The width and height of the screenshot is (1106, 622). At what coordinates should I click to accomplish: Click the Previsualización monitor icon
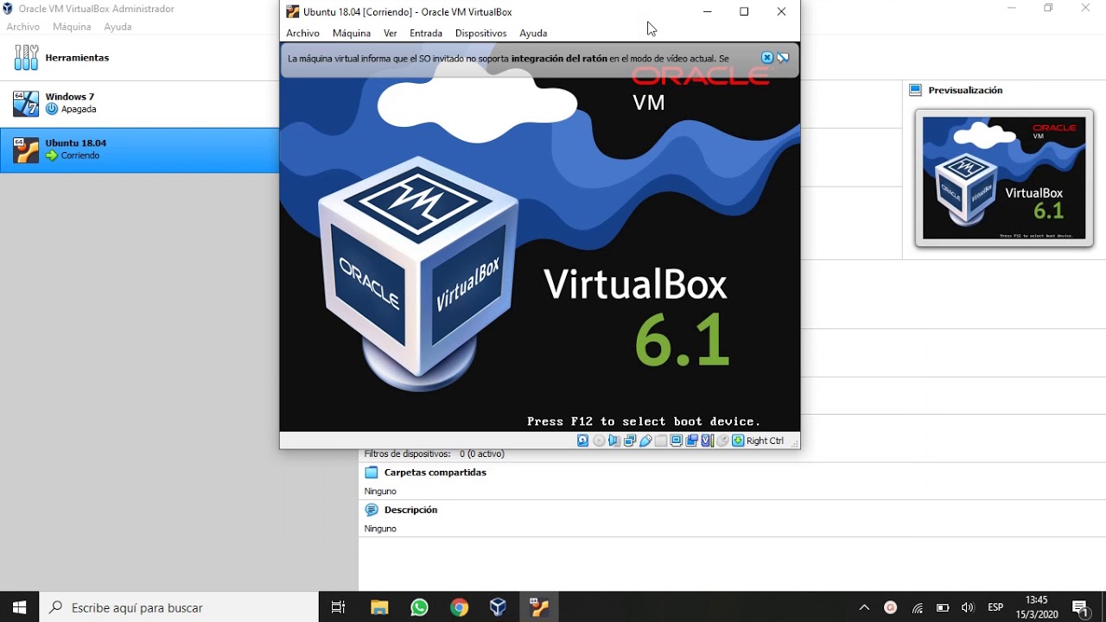pos(916,90)
